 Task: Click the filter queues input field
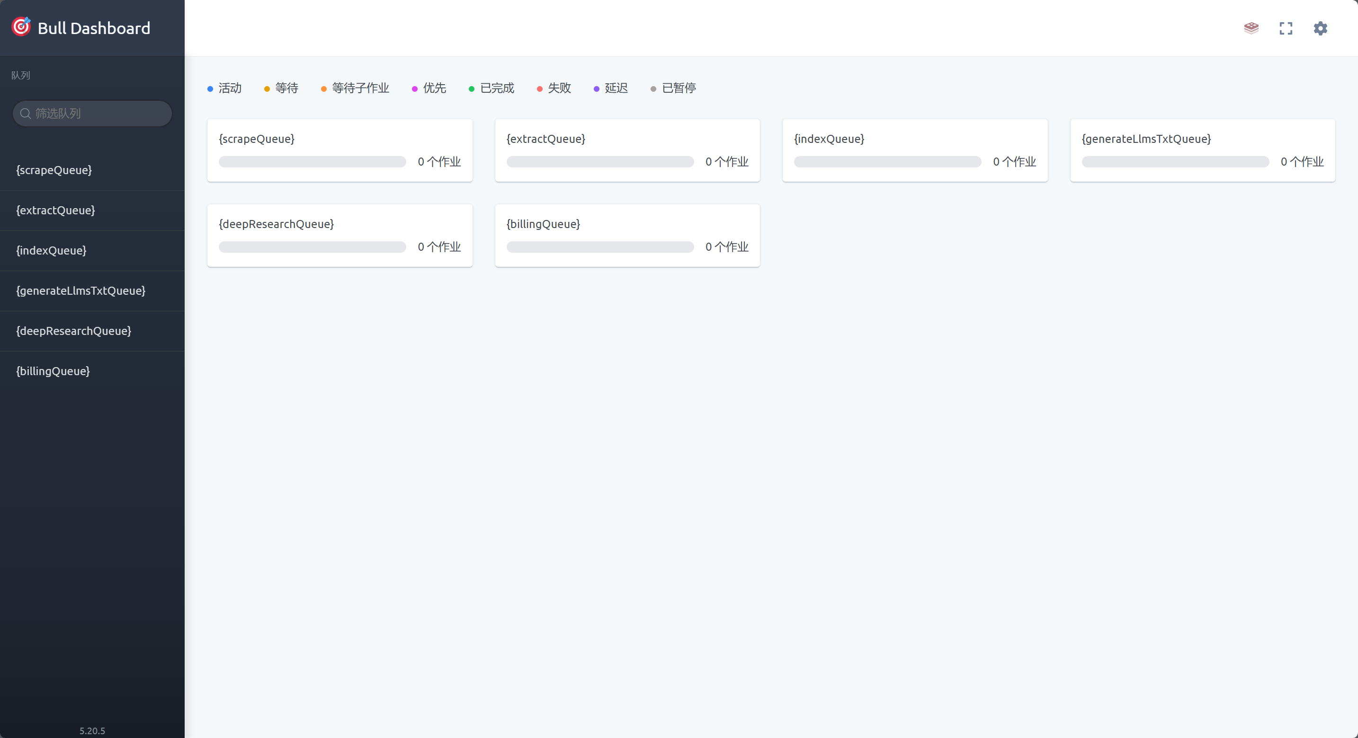click(100, 113)
